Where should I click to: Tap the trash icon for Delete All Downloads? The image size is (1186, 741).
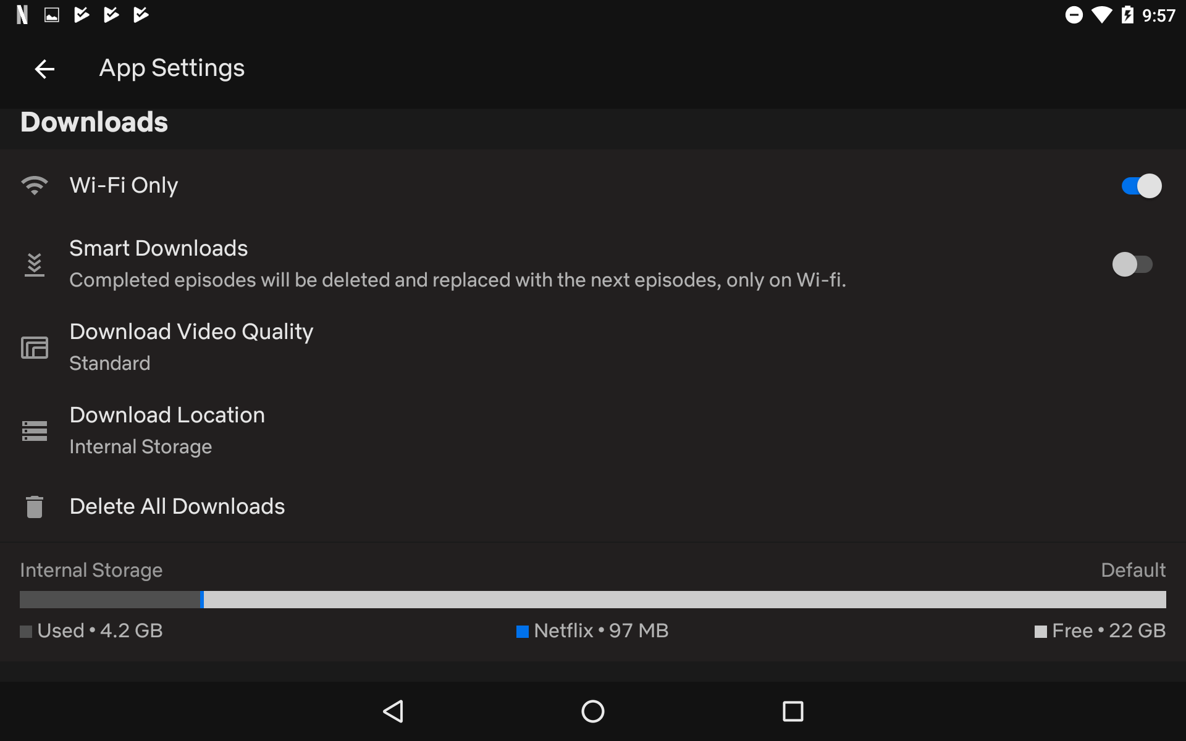tap(34, 506)
